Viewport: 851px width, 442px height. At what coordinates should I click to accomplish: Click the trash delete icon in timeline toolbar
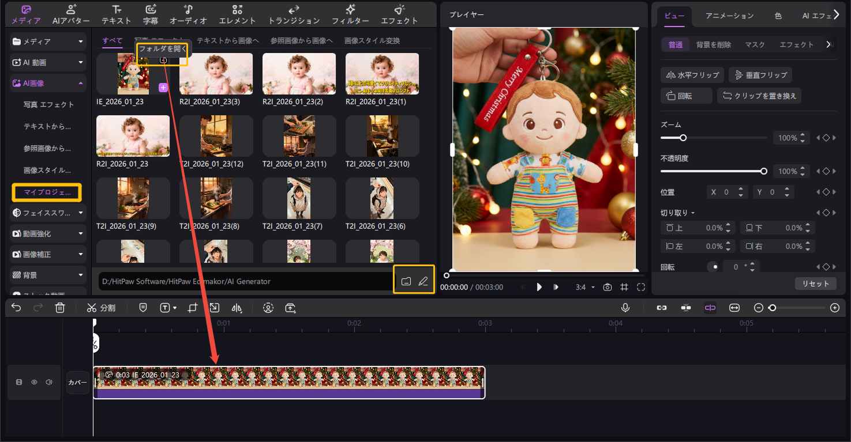point(60,308)
